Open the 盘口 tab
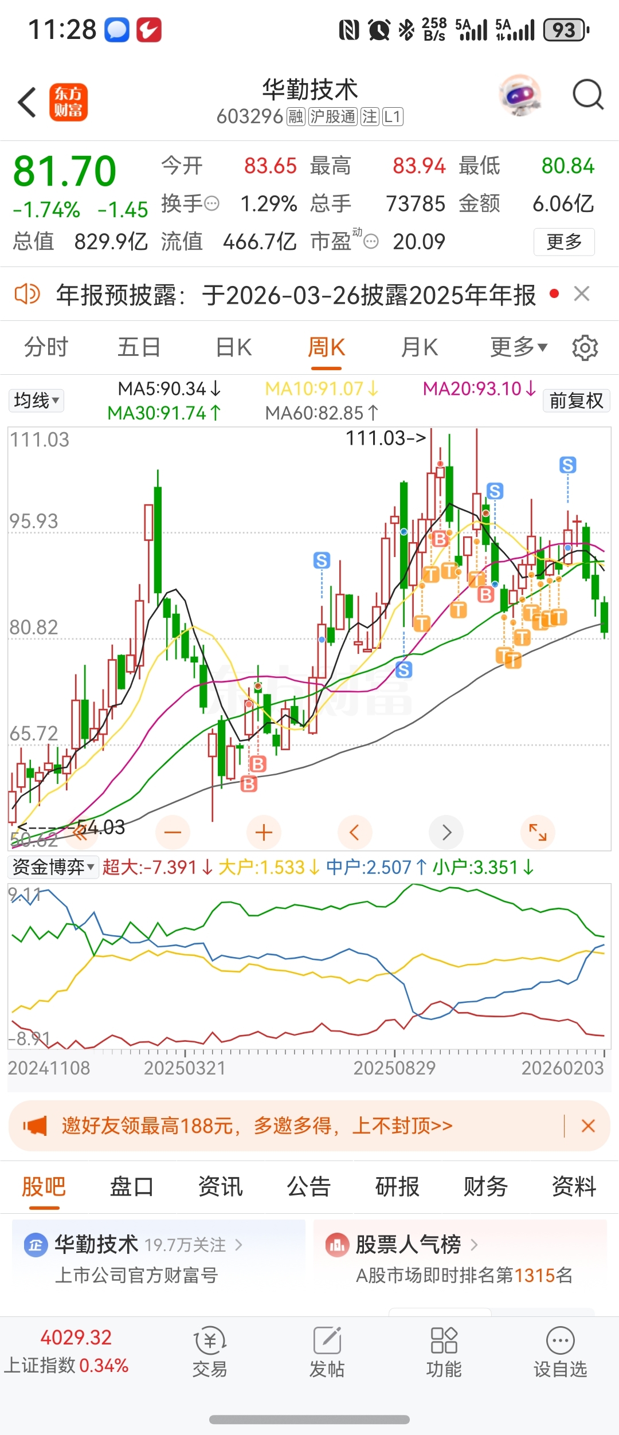The image size is (619, 1435). click(132, 1186)
